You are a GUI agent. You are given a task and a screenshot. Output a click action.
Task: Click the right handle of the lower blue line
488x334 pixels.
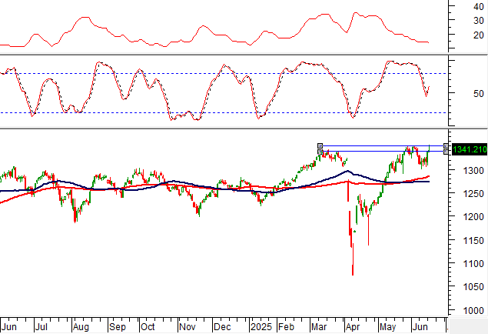(447, 152)
